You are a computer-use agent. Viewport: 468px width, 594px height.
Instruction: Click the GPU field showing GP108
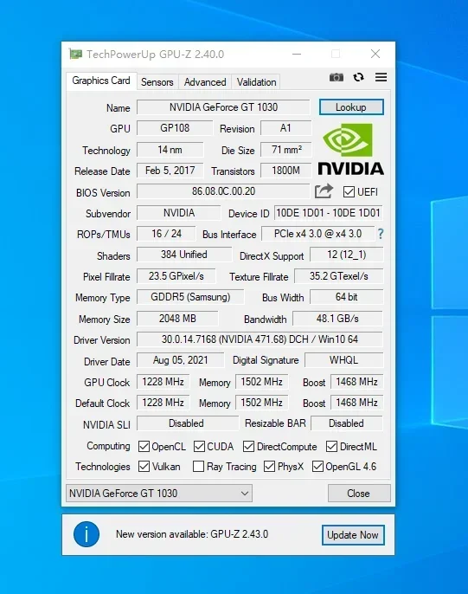[175, 128]
